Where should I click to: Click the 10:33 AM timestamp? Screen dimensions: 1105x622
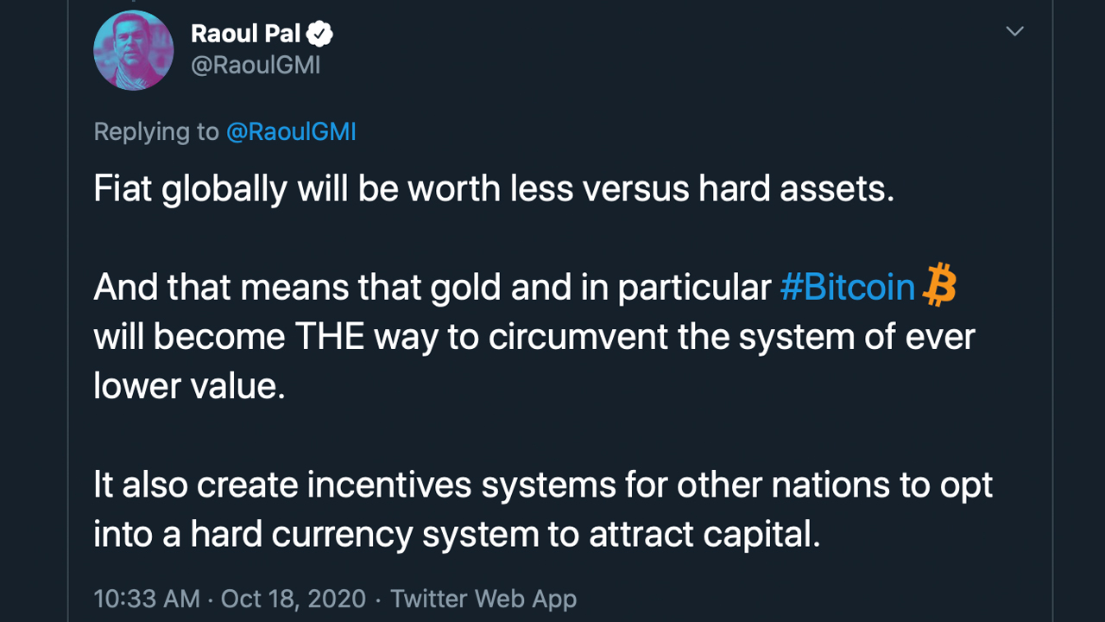[x=147, y=599]
